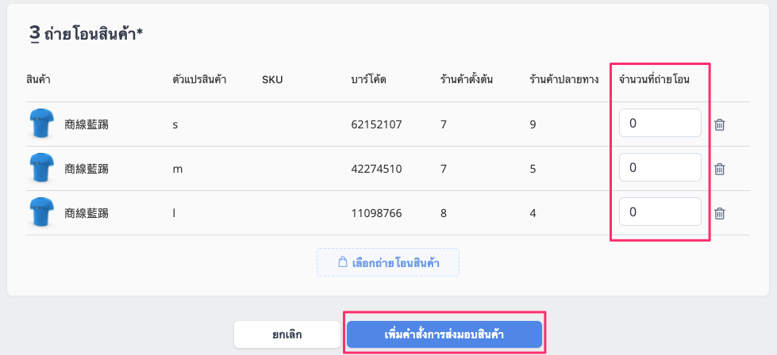777x355 pixels.
Task: Select transfer quantity box for size l
Action: click(660, 212)
